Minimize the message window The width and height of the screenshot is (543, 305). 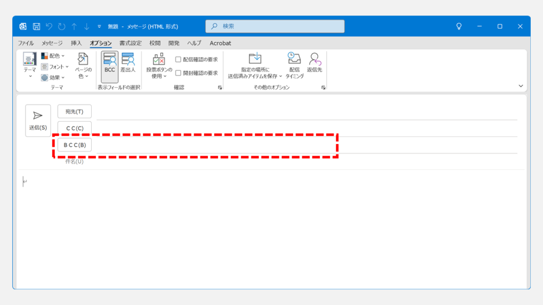pyautogui.click(x=479, y=26)
